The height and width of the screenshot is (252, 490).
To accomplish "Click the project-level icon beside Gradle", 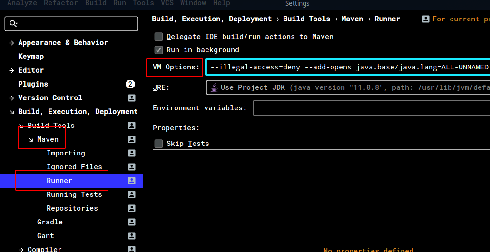I will (x=132, y=222).
